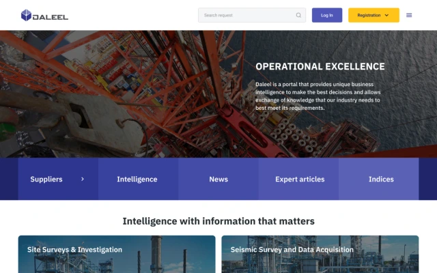Focus the Search request input field
This screenshot has width=437, height=273.
(x=252, y=15)
